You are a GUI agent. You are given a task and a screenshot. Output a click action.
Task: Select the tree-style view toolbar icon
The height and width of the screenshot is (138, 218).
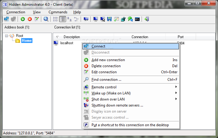click(x=76, y=19)
